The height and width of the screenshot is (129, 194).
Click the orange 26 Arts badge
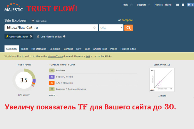[52, 83]
